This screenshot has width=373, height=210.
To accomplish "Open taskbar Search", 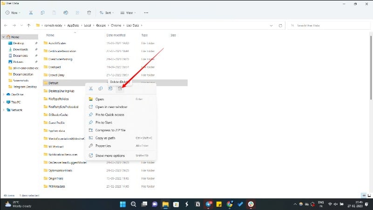I will point(134,204).
